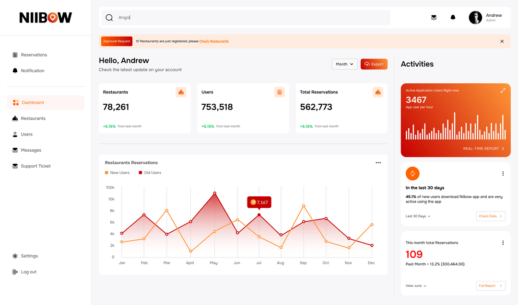Click the Export button
Screen dimensions: 518x305
tap(374, 64)
